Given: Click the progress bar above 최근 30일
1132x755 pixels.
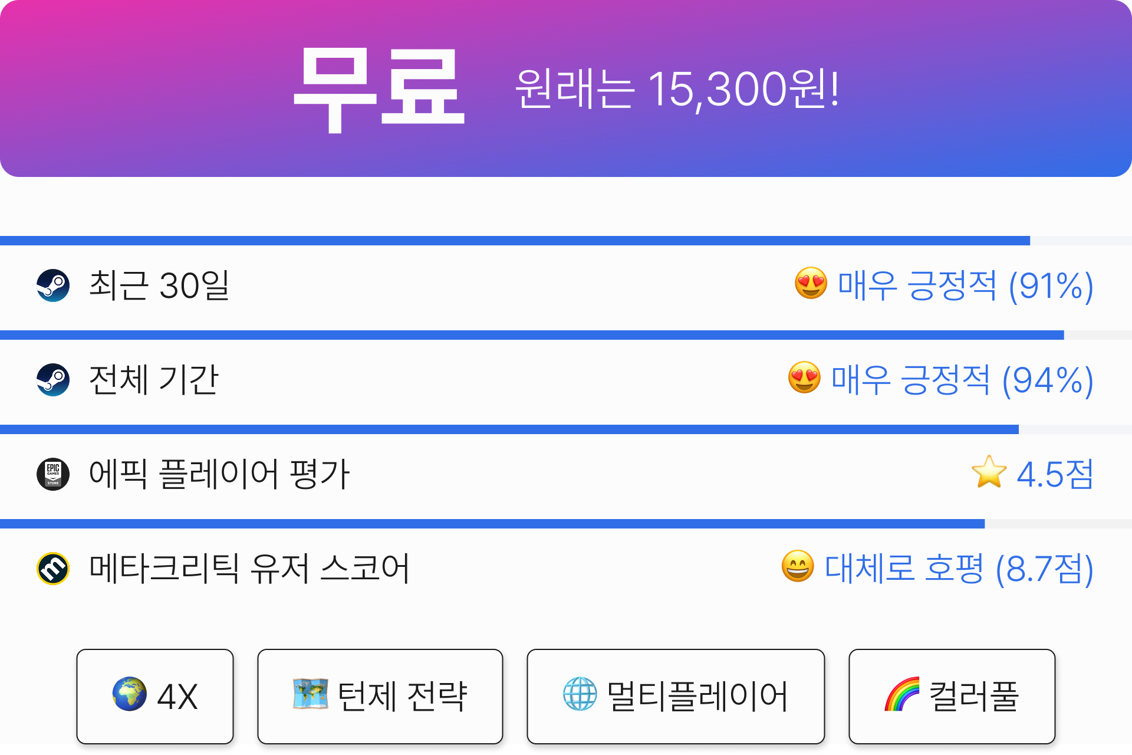Looking at the screenshot, I should click(x=566, y=241).
